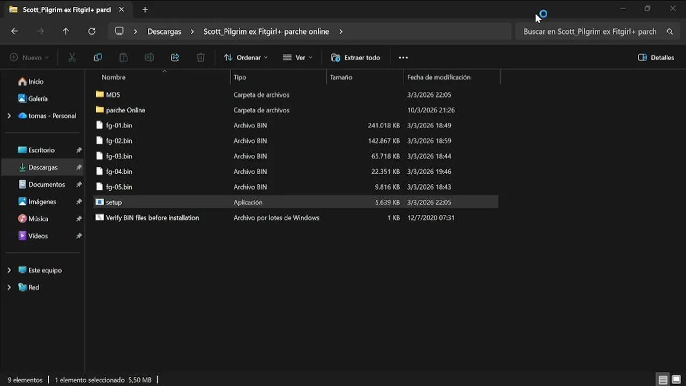
Task: Click chevron before Descargas in address bar
Action: 136,32
